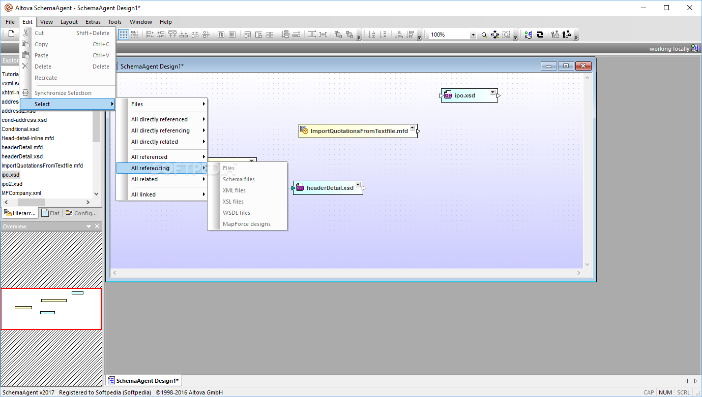702x397 pixels.
Task: Click the ipo.xsd schema file icon
Action: click(448, 95)
